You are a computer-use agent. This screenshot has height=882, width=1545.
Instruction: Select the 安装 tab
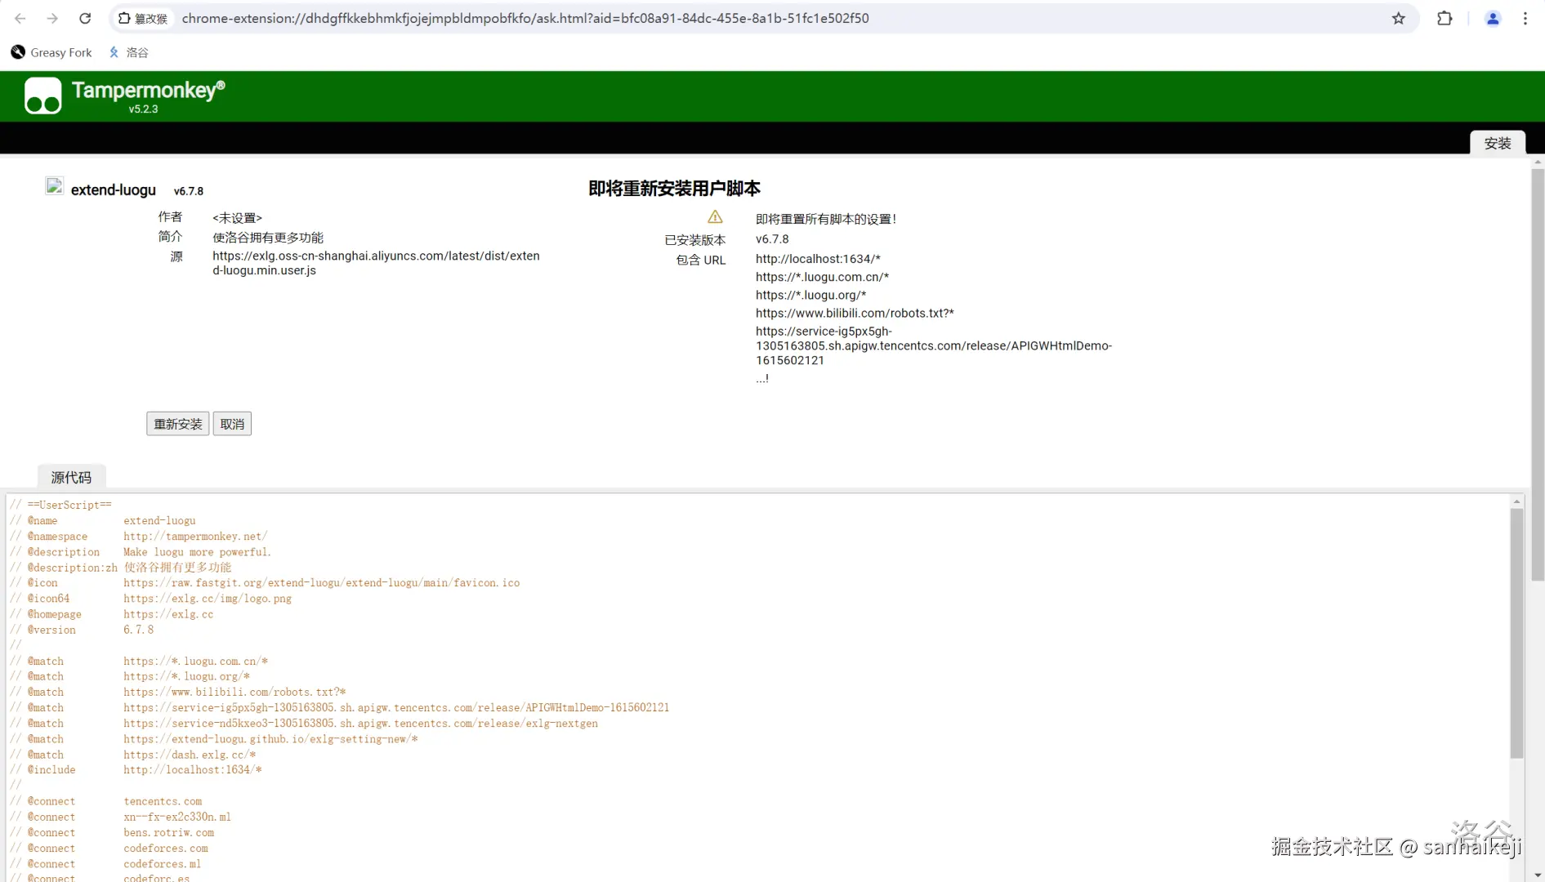pos(1498,143)
